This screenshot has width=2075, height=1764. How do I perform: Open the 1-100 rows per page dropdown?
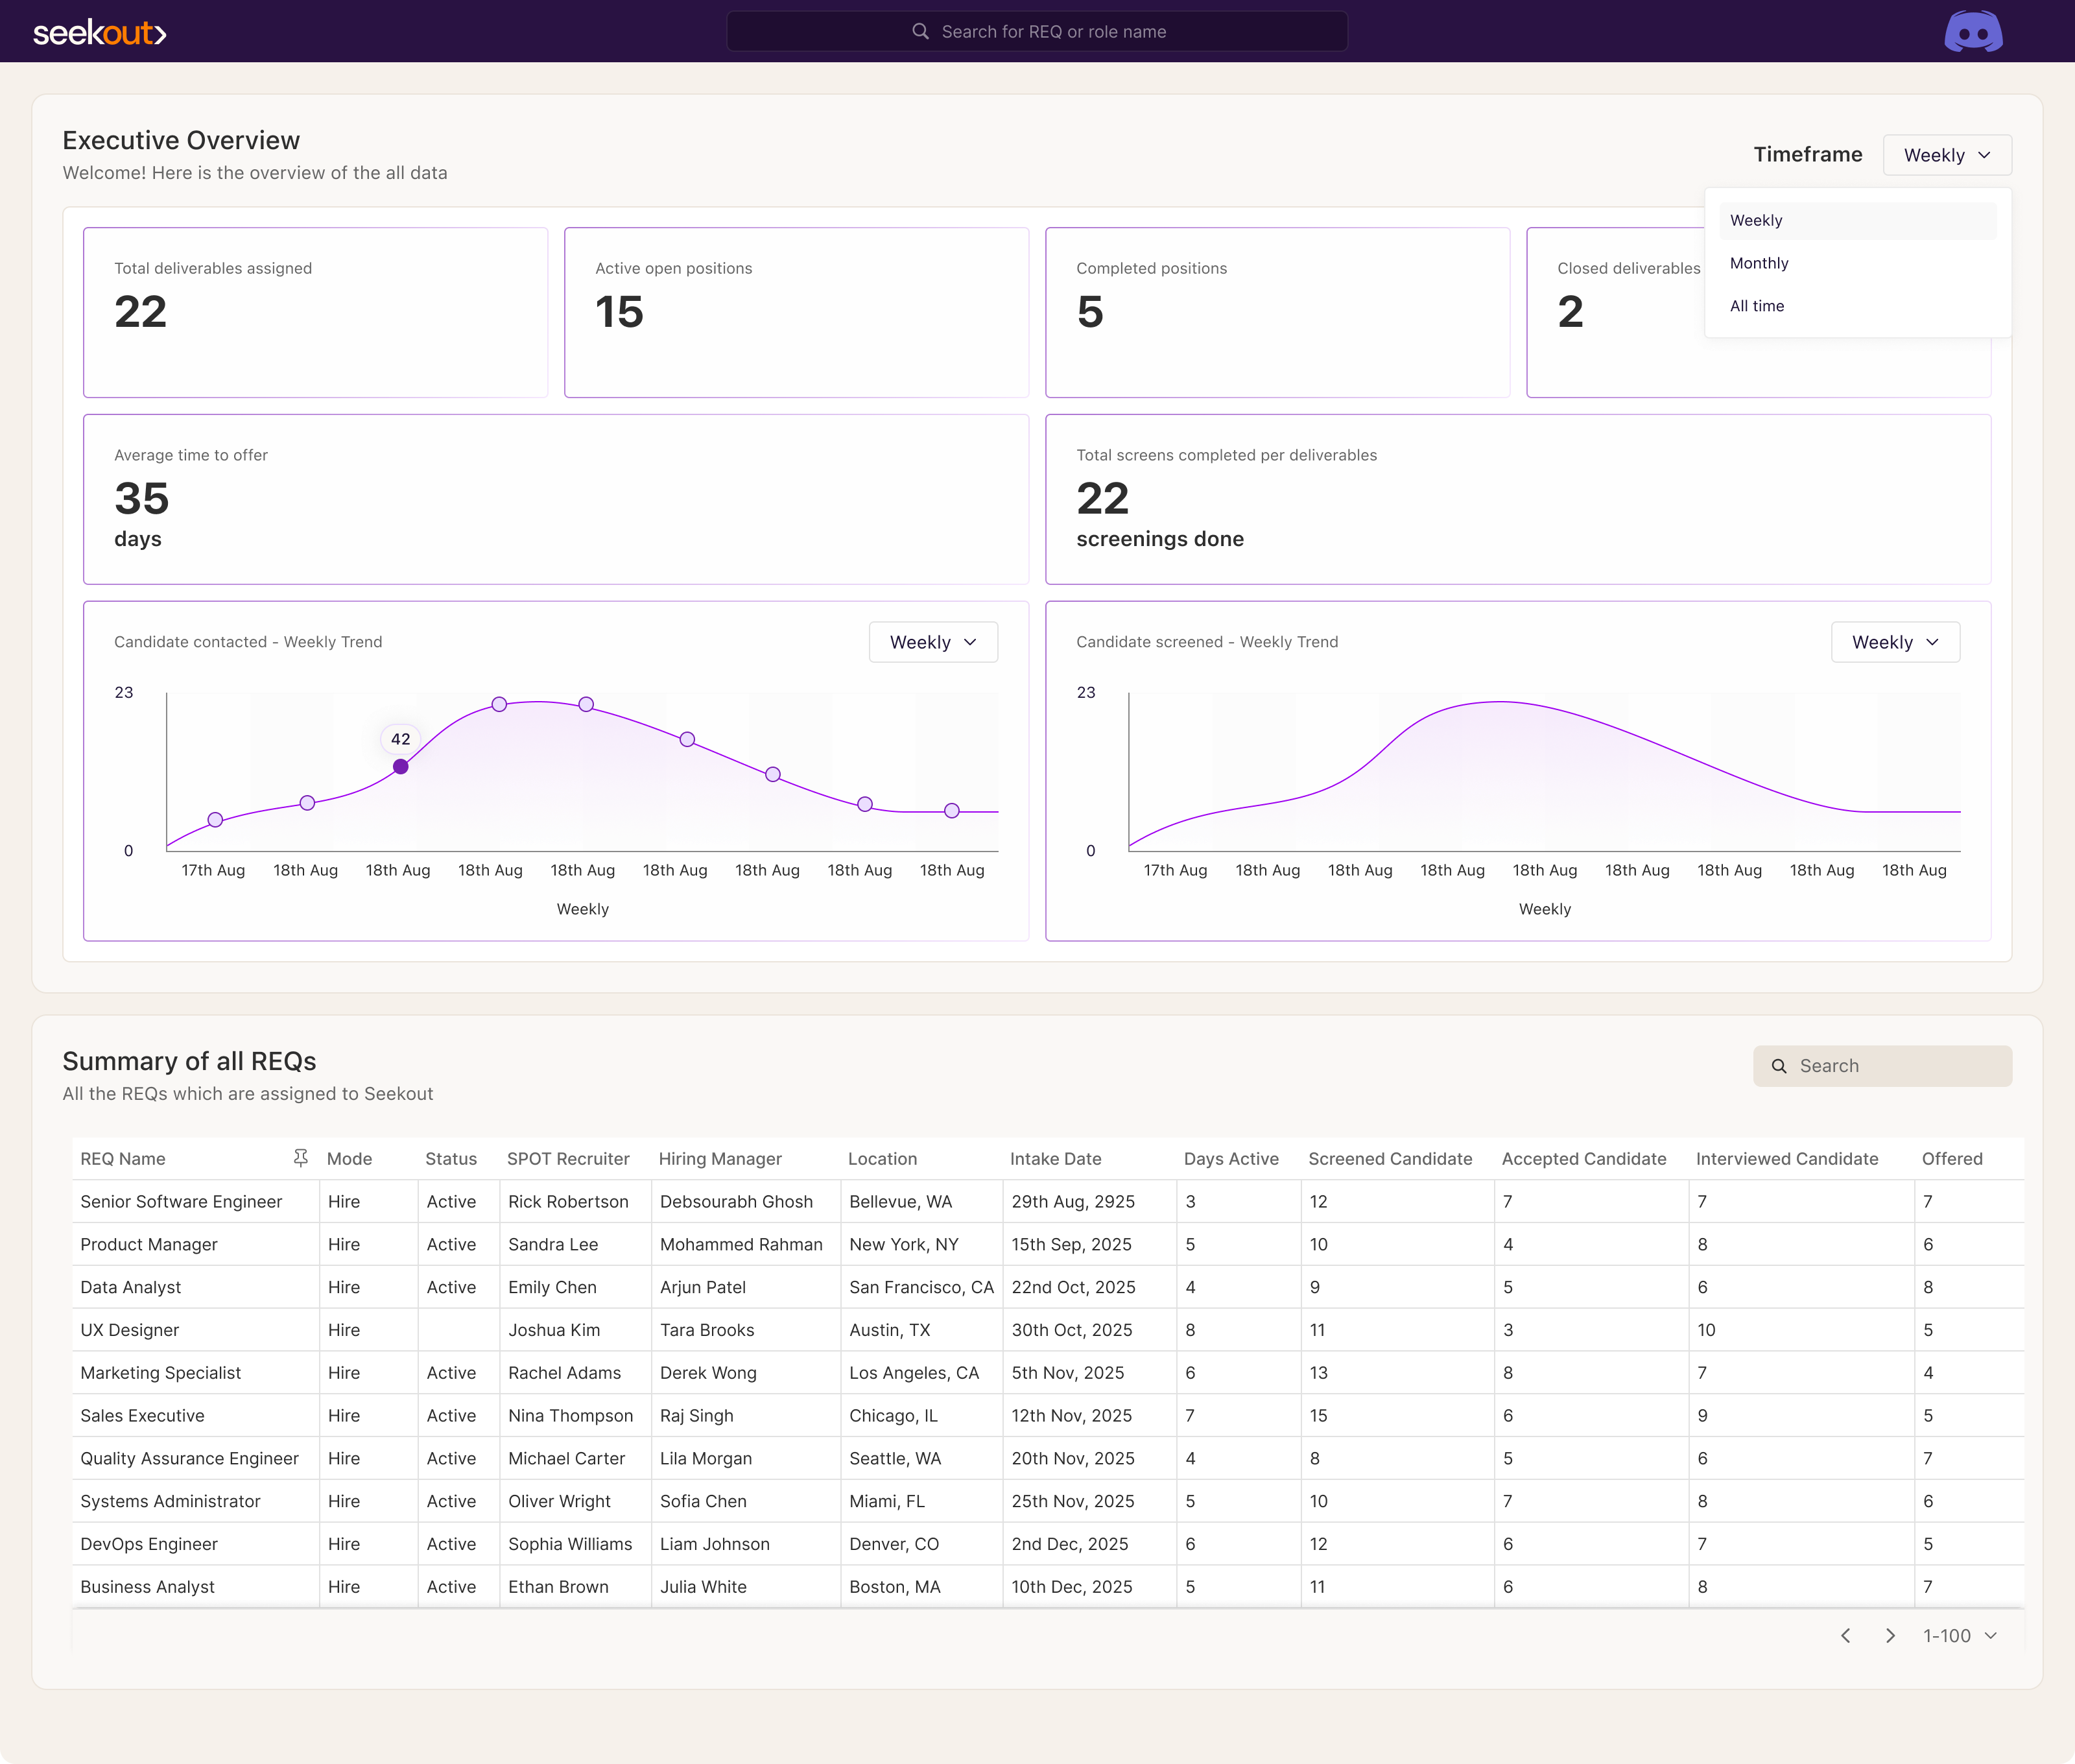pos(1960,1636)
